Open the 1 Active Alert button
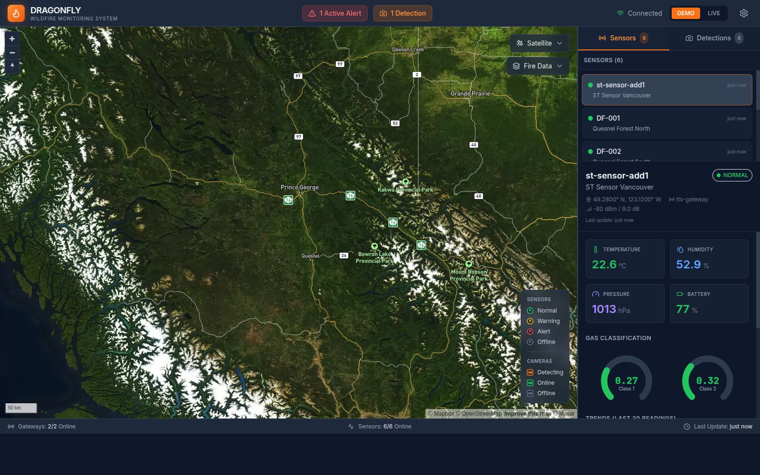This screenshot has height=475, width=760. (x=335, y=13)
